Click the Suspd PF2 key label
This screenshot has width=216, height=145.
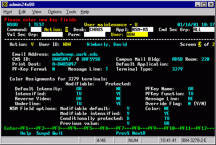[x=43, y=133]
